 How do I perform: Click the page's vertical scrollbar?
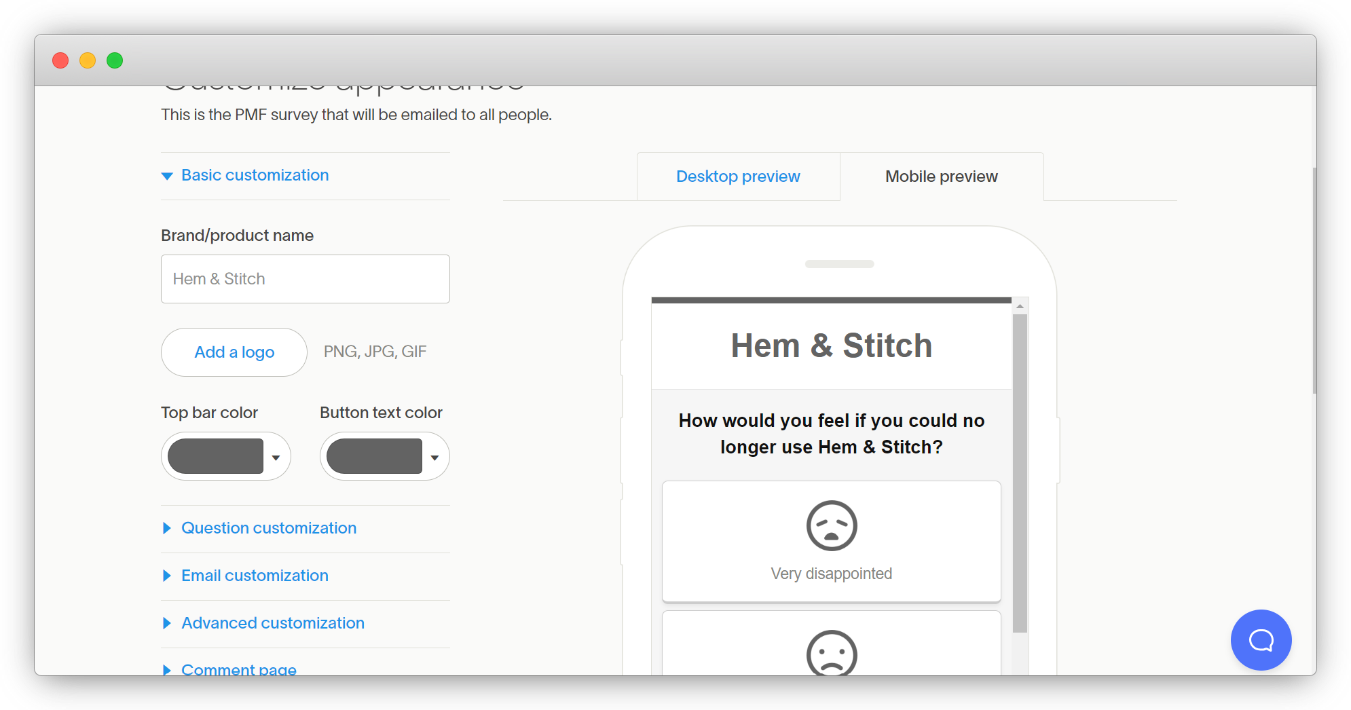[1314, 280]
